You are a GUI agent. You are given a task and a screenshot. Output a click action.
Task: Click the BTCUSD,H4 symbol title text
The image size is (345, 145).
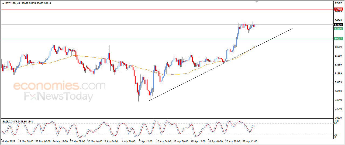[x=12, y=3]
